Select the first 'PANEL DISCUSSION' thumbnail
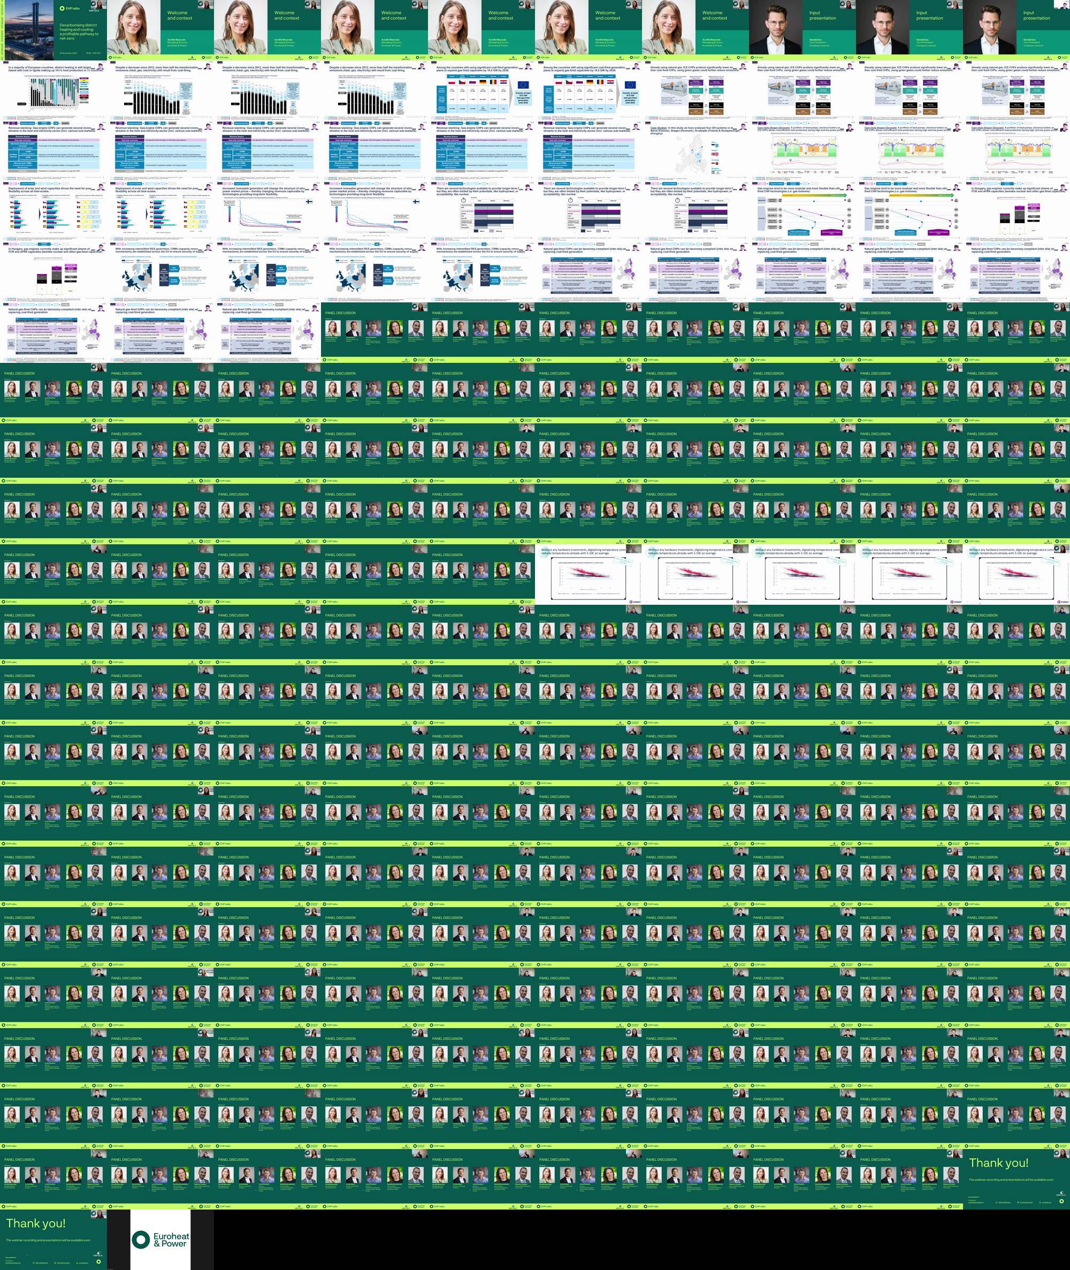Viewport: 1070px width, 1270px height. click(x=374, y=331)
